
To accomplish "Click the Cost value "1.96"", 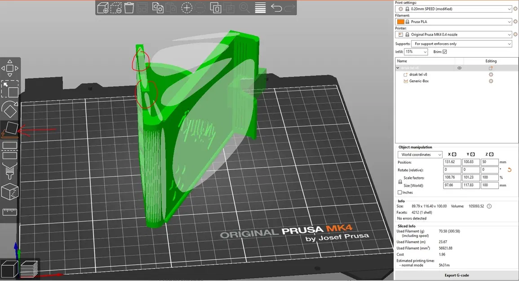I will pyautogui.click(x=442, y=254).
